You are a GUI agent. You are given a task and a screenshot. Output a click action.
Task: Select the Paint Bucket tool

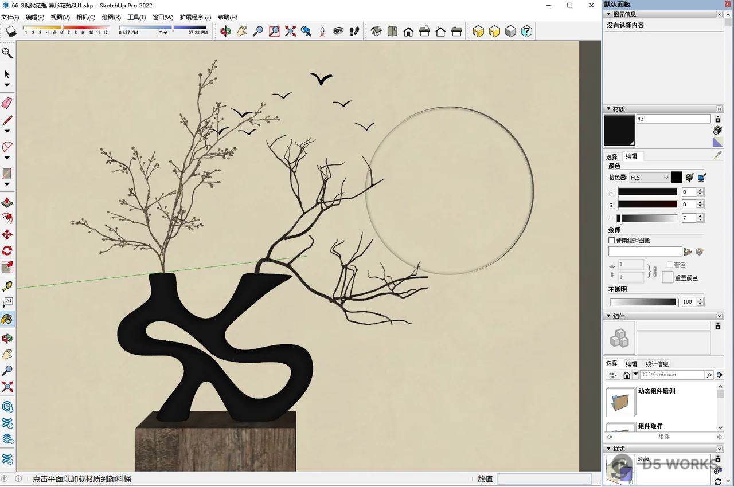(x=7, y=319)
